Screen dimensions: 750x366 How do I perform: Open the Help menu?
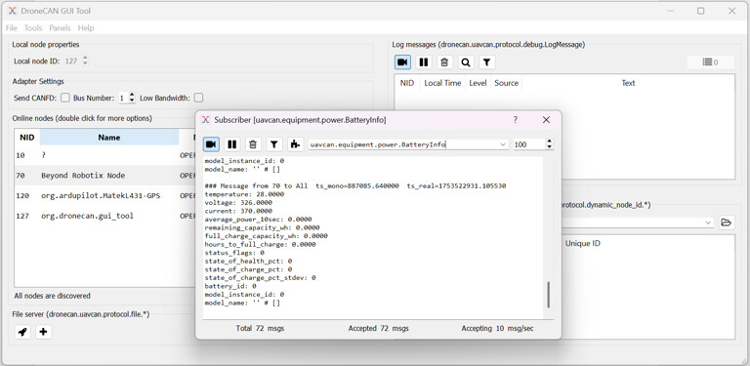pyautogui.click(x=86, y=28)
